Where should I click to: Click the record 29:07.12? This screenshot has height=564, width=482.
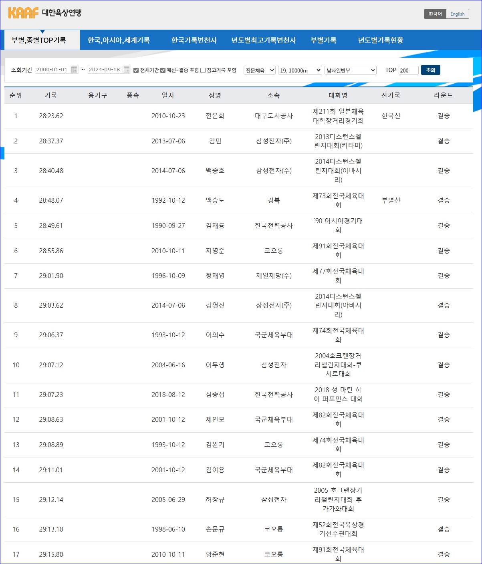click(x=51, y=365)
